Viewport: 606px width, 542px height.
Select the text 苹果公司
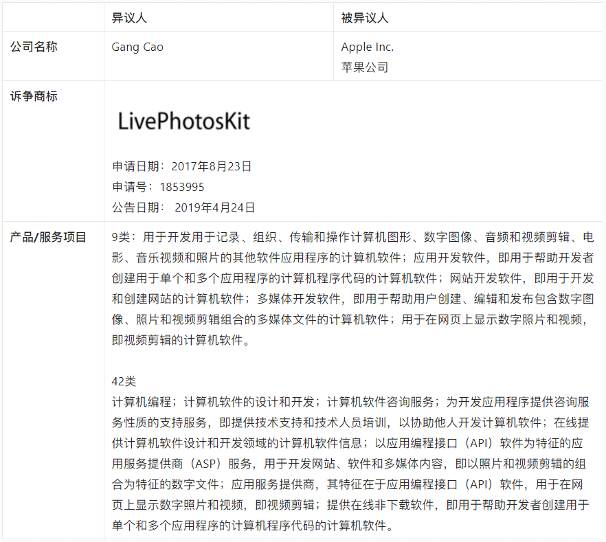[364, 67]
